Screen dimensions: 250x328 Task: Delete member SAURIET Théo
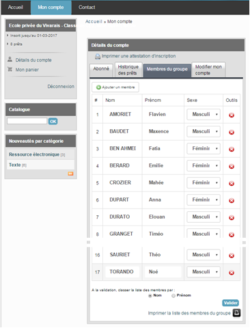(x=232, y=256)
